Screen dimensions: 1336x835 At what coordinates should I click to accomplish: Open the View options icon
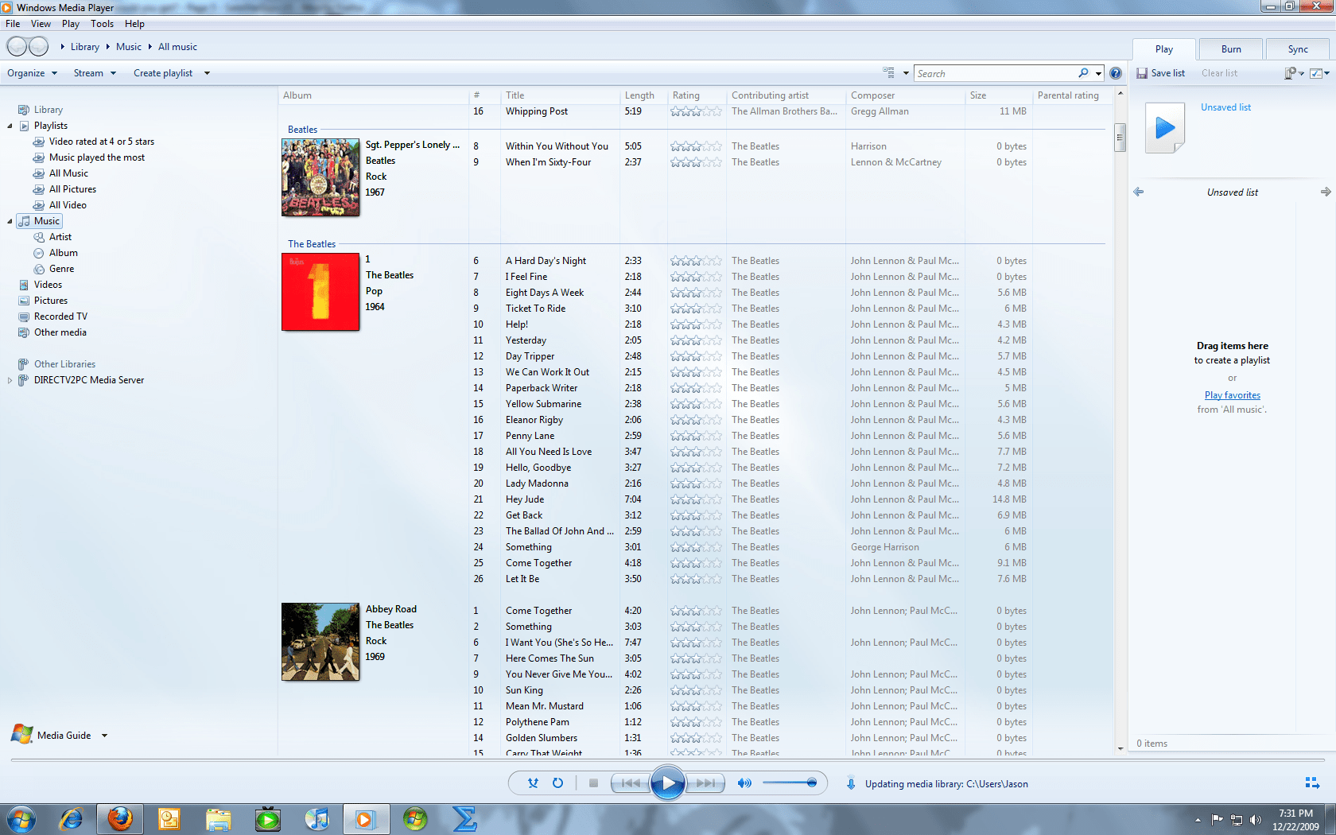pos(888,73)
